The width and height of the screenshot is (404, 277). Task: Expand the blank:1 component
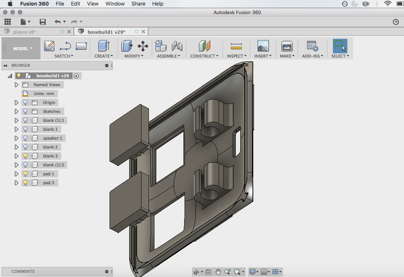[16, 129]
